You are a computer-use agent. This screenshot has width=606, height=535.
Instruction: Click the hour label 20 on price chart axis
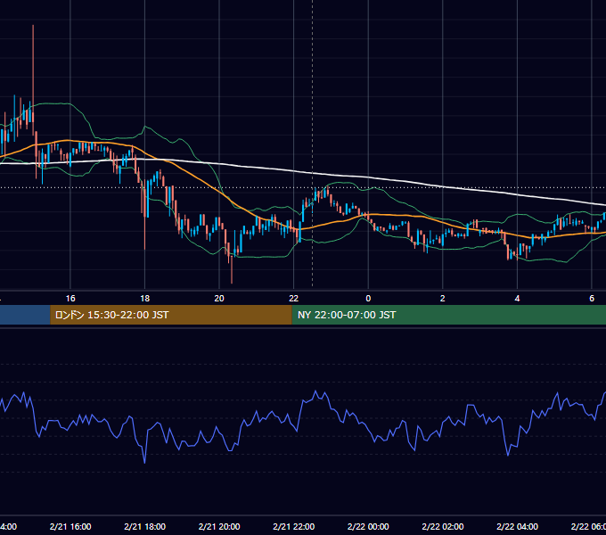pyautogui.click(x=219, y=299)
